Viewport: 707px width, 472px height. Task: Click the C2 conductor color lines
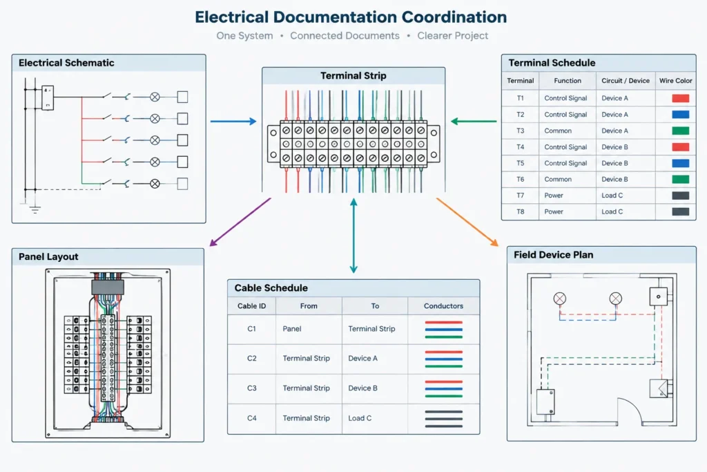(444, 359)
